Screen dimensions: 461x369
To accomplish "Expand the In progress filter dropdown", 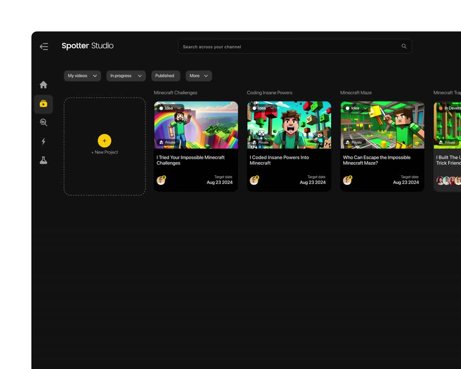I will [126, 76].
